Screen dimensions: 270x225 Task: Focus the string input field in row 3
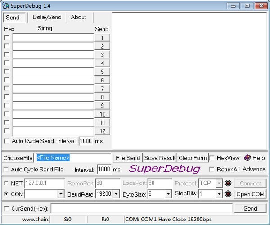pyautogui.click(x=53, y=55)
